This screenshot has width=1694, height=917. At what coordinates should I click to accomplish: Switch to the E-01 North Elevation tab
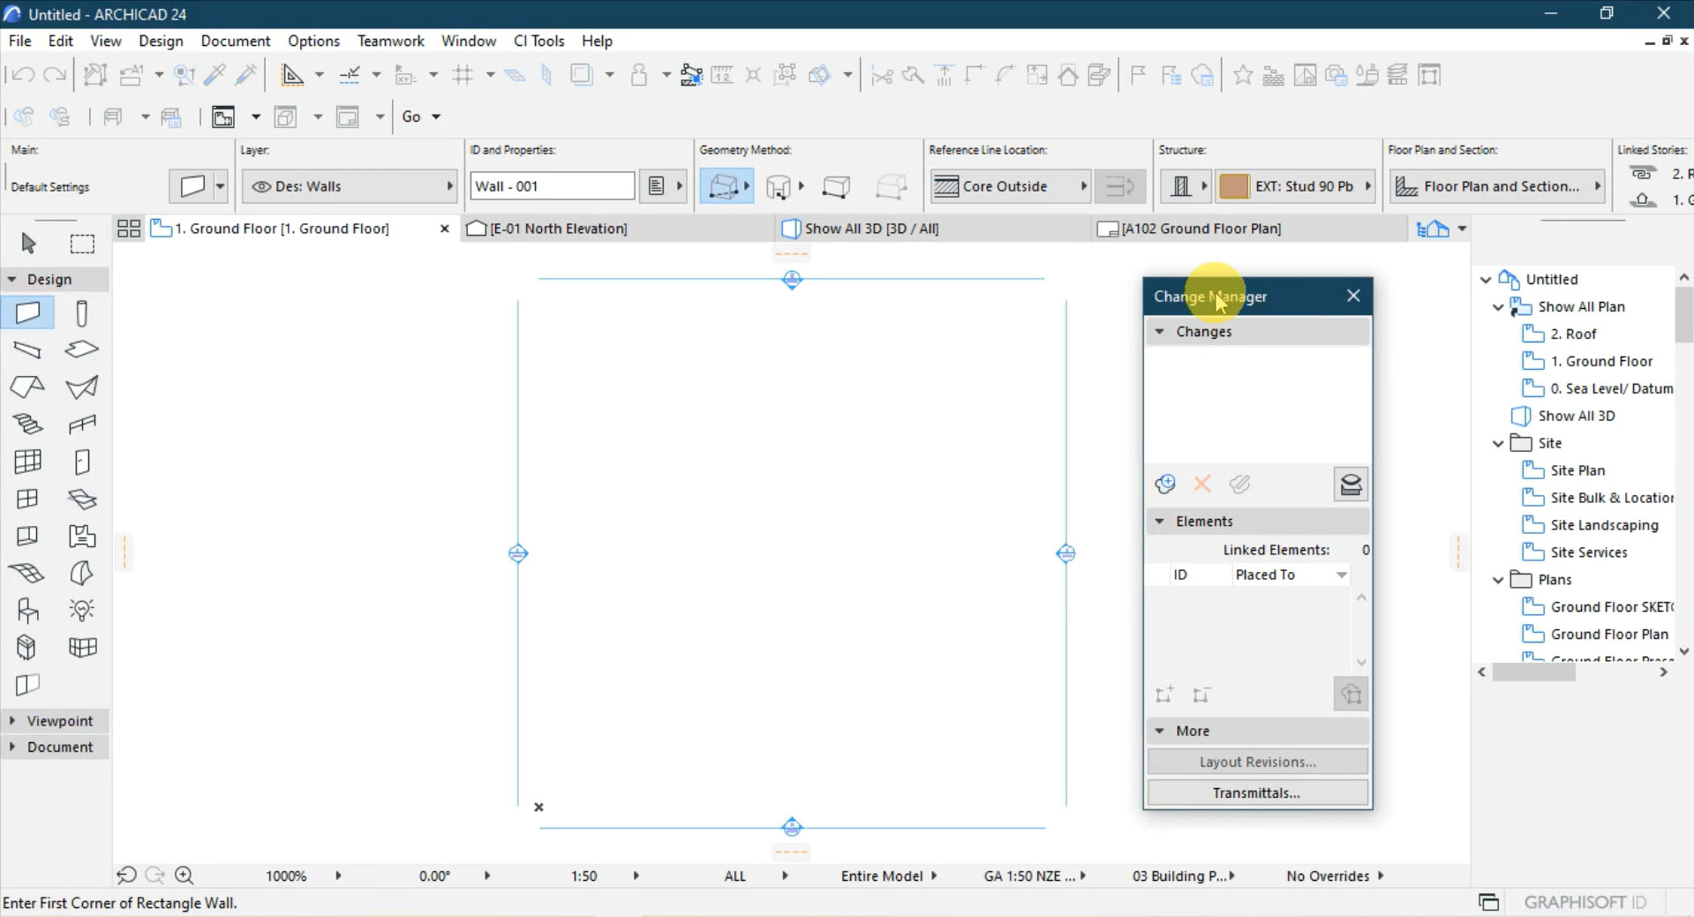click(556, 229)
